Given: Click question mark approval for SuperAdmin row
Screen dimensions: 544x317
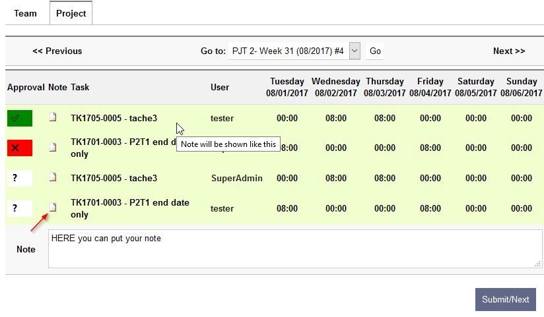Looking at the screenshot, I should tap(20, 179).
